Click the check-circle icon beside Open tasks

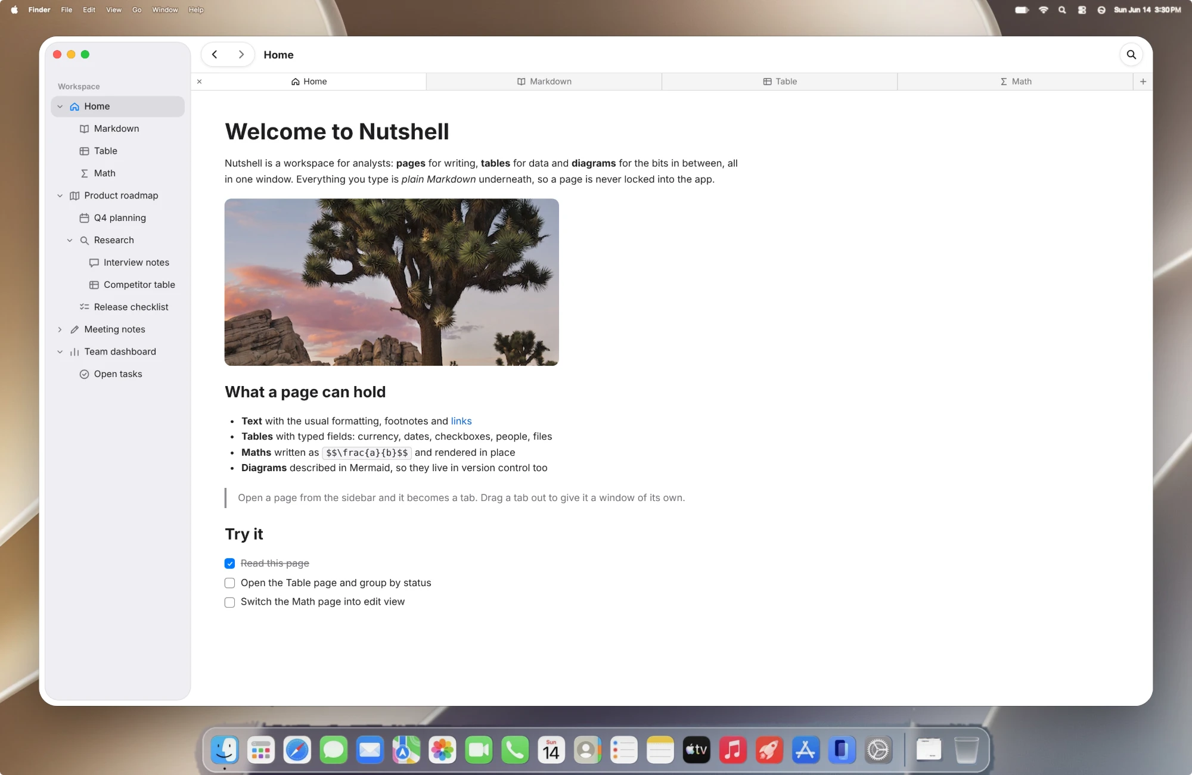[x=84, y=374]
